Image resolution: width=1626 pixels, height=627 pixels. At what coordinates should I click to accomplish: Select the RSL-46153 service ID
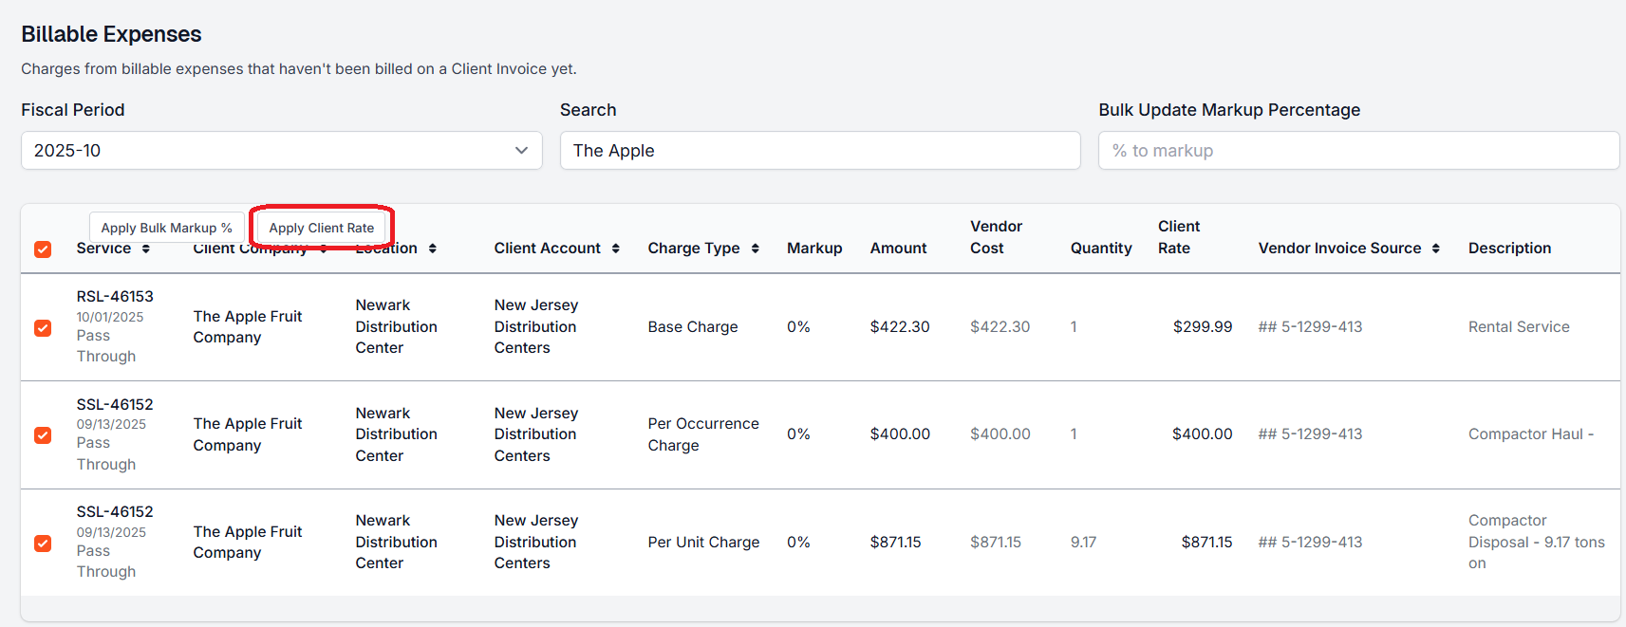(115, 297)
